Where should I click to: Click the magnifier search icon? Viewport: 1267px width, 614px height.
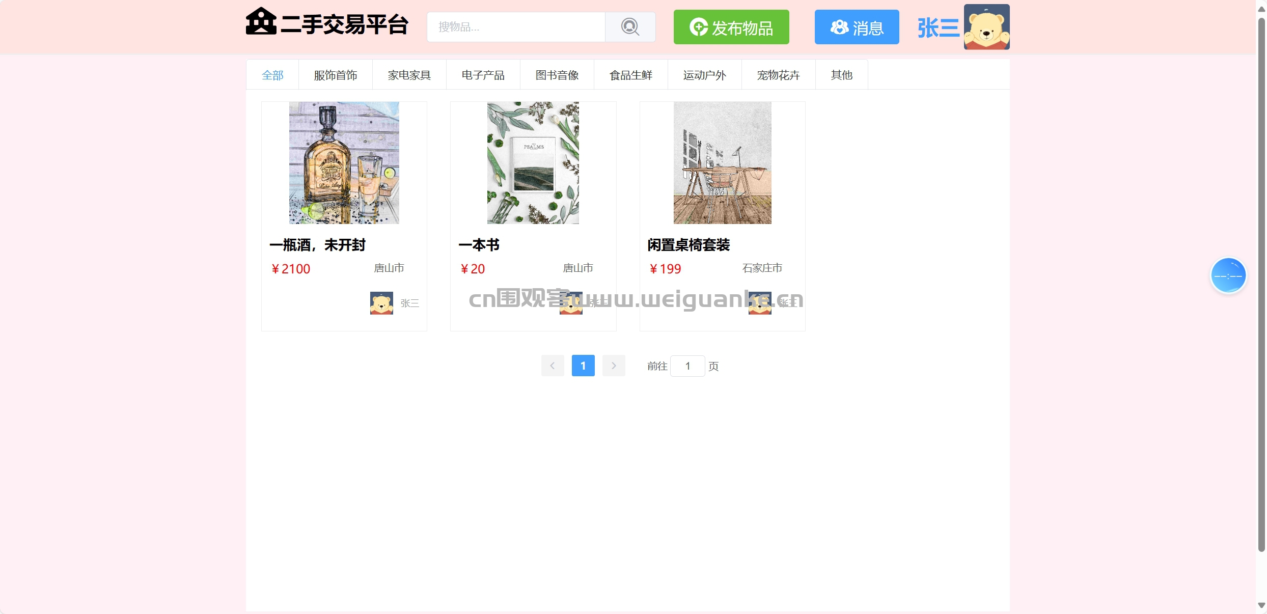pyautogui.click(x=630, y=27)
